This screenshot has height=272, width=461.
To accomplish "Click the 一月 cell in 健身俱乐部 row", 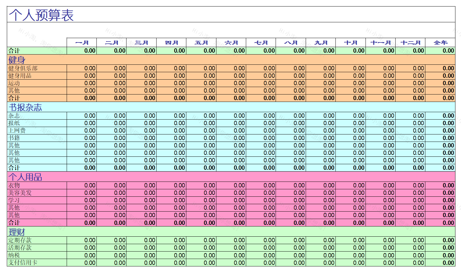I will [82, 68].
